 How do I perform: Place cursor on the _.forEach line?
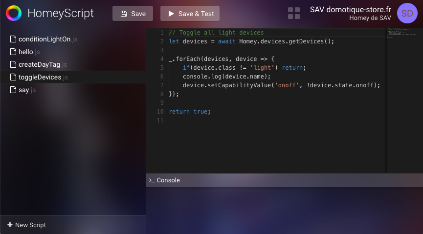pos(222,59)
